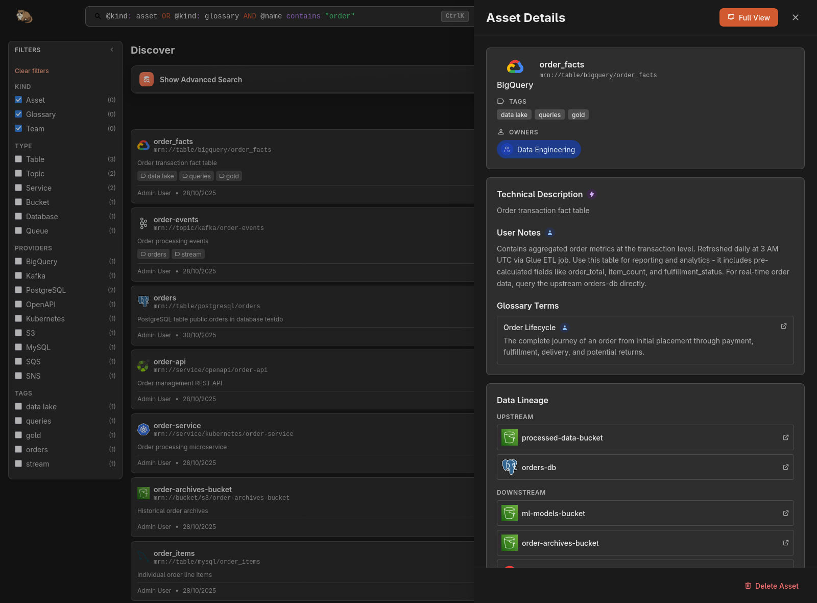The image size is (817, 603).
Task: Select the Data Engineering owner chip
Action: pyautogui.click(x=539, y=149)
